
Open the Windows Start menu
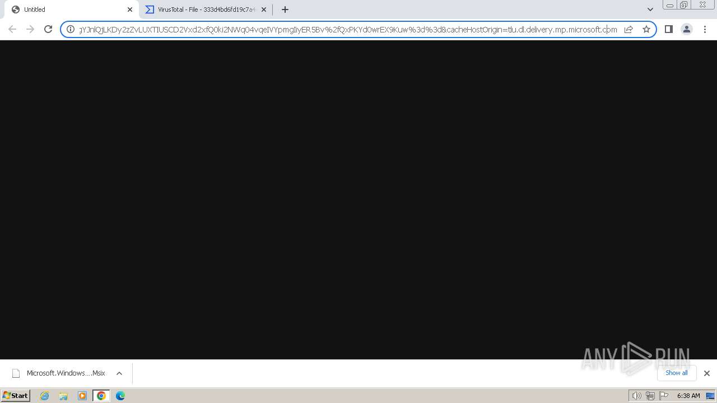click(16, 396)
